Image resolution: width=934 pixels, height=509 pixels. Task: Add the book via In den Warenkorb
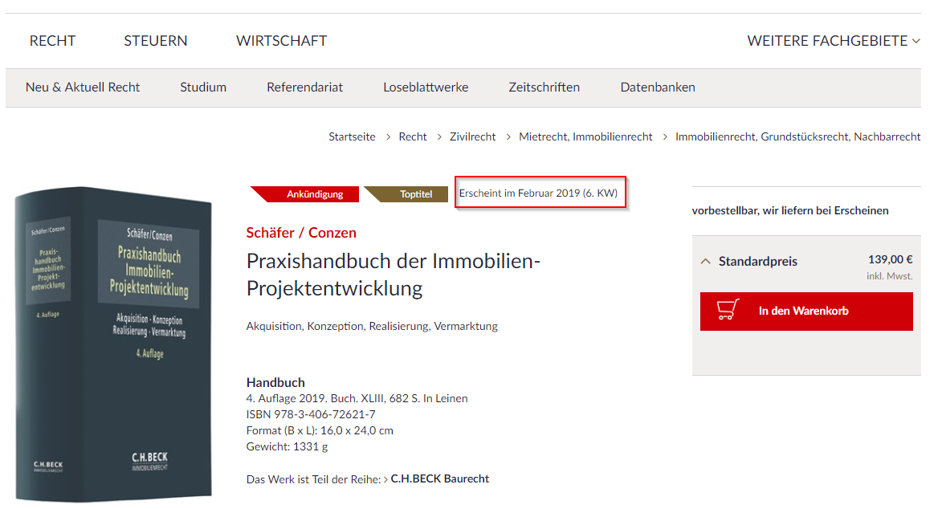click(x=806, y=311)
